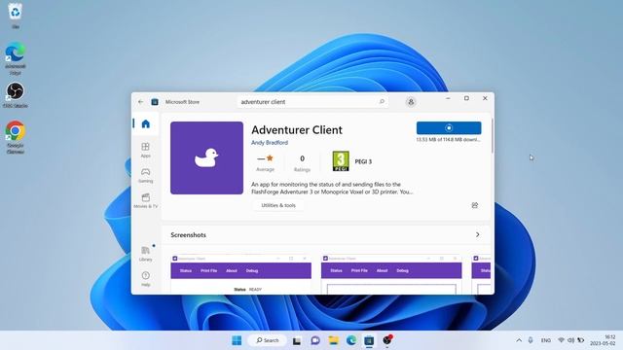This screenshot has height=350, width=623.
Task: Open Google Chrome desktop shortcut
Action: (16, 137)
